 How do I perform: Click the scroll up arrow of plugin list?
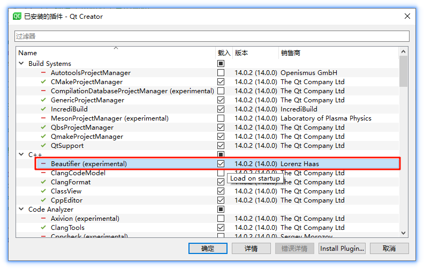click(403, 51)
